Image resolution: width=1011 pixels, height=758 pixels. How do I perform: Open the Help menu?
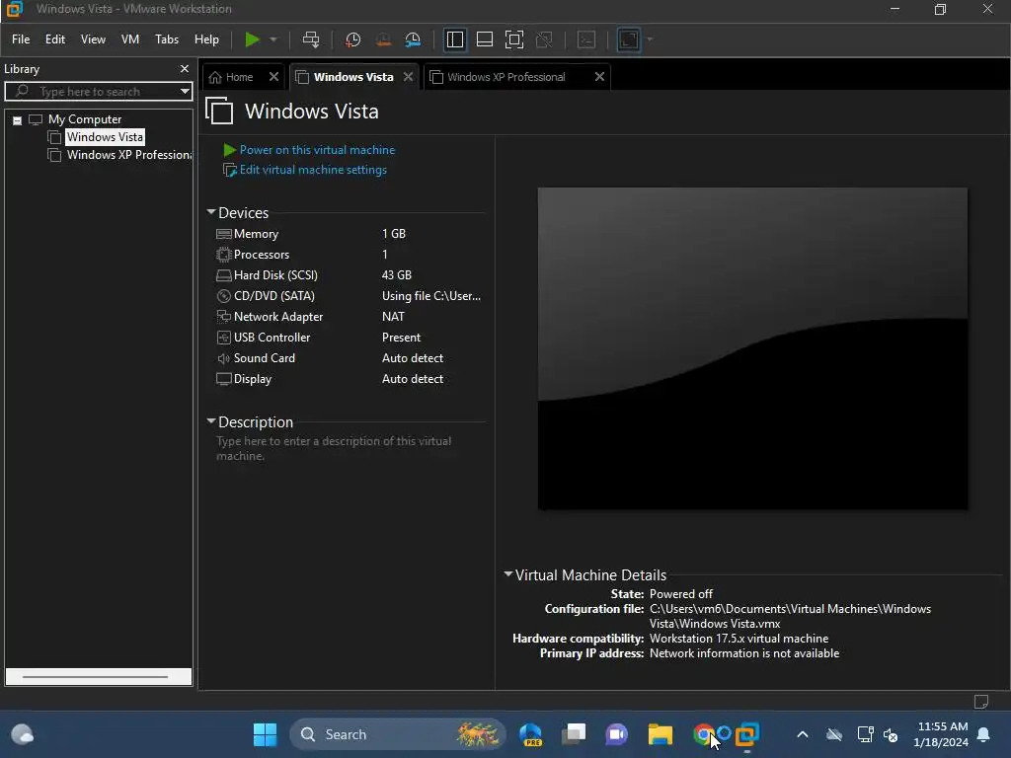206,39
